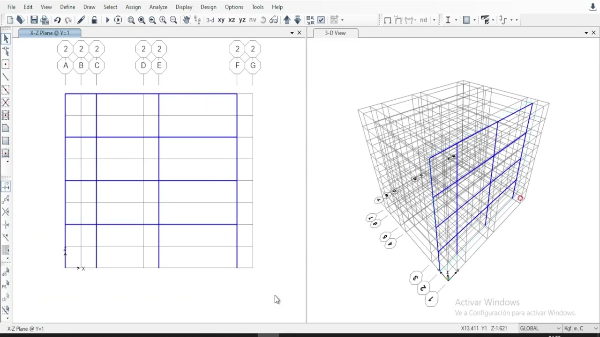Viewport: 600px width, 337px height.
Task: Toggle snap to perpendicular projections
Action: pos(6,225)
